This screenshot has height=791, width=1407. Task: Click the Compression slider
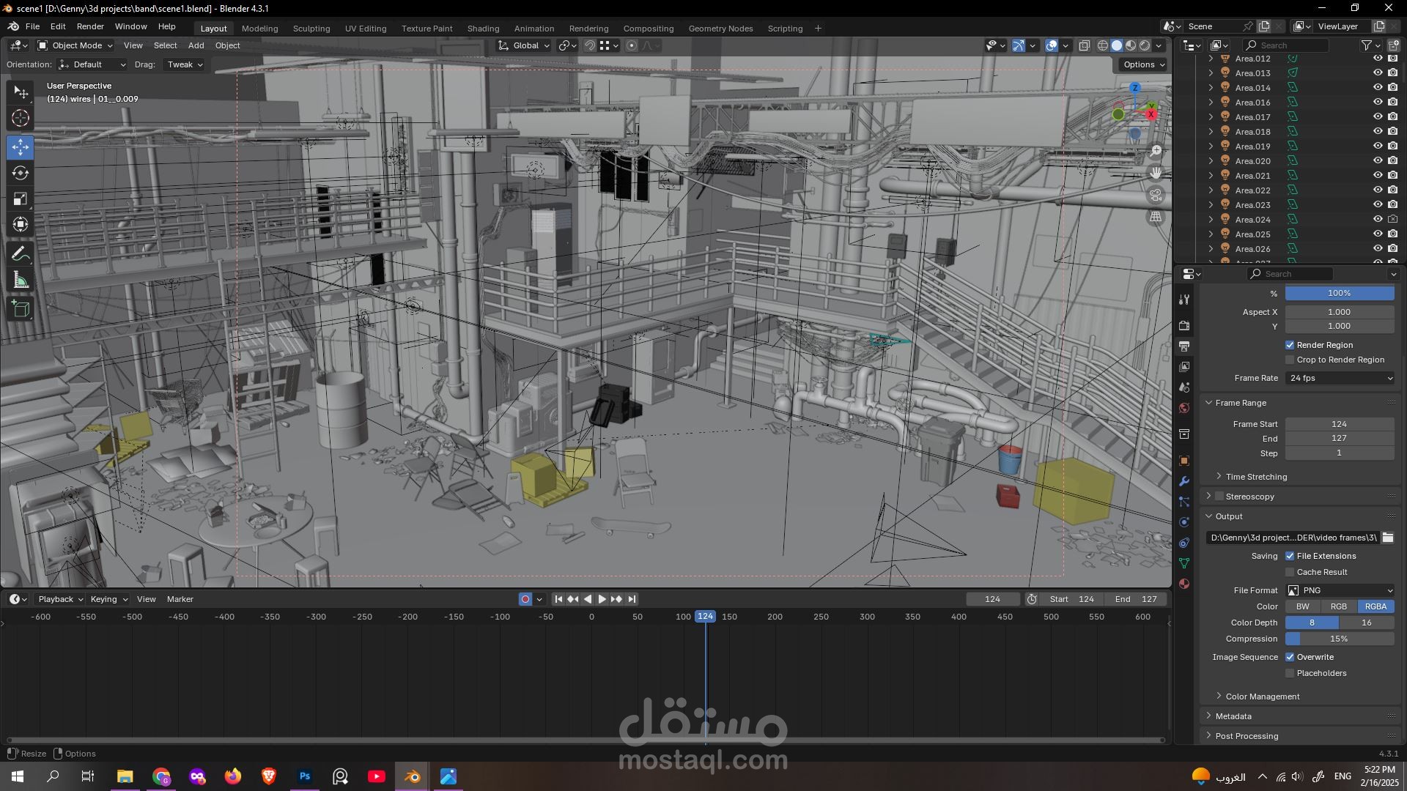click(x=1340, y=639)
